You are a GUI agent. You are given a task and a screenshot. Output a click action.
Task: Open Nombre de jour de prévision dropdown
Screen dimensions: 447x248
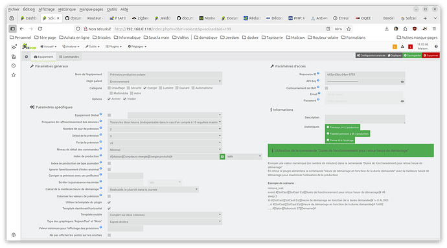click(165, 129)
